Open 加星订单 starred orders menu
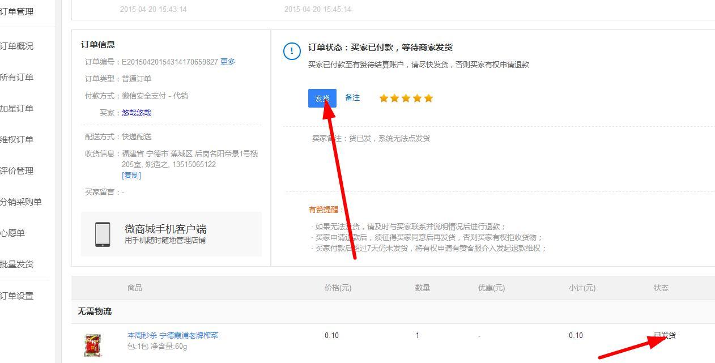Image resolution: width=715 pixels, height=363 pixels. click(x=17, y=109)
